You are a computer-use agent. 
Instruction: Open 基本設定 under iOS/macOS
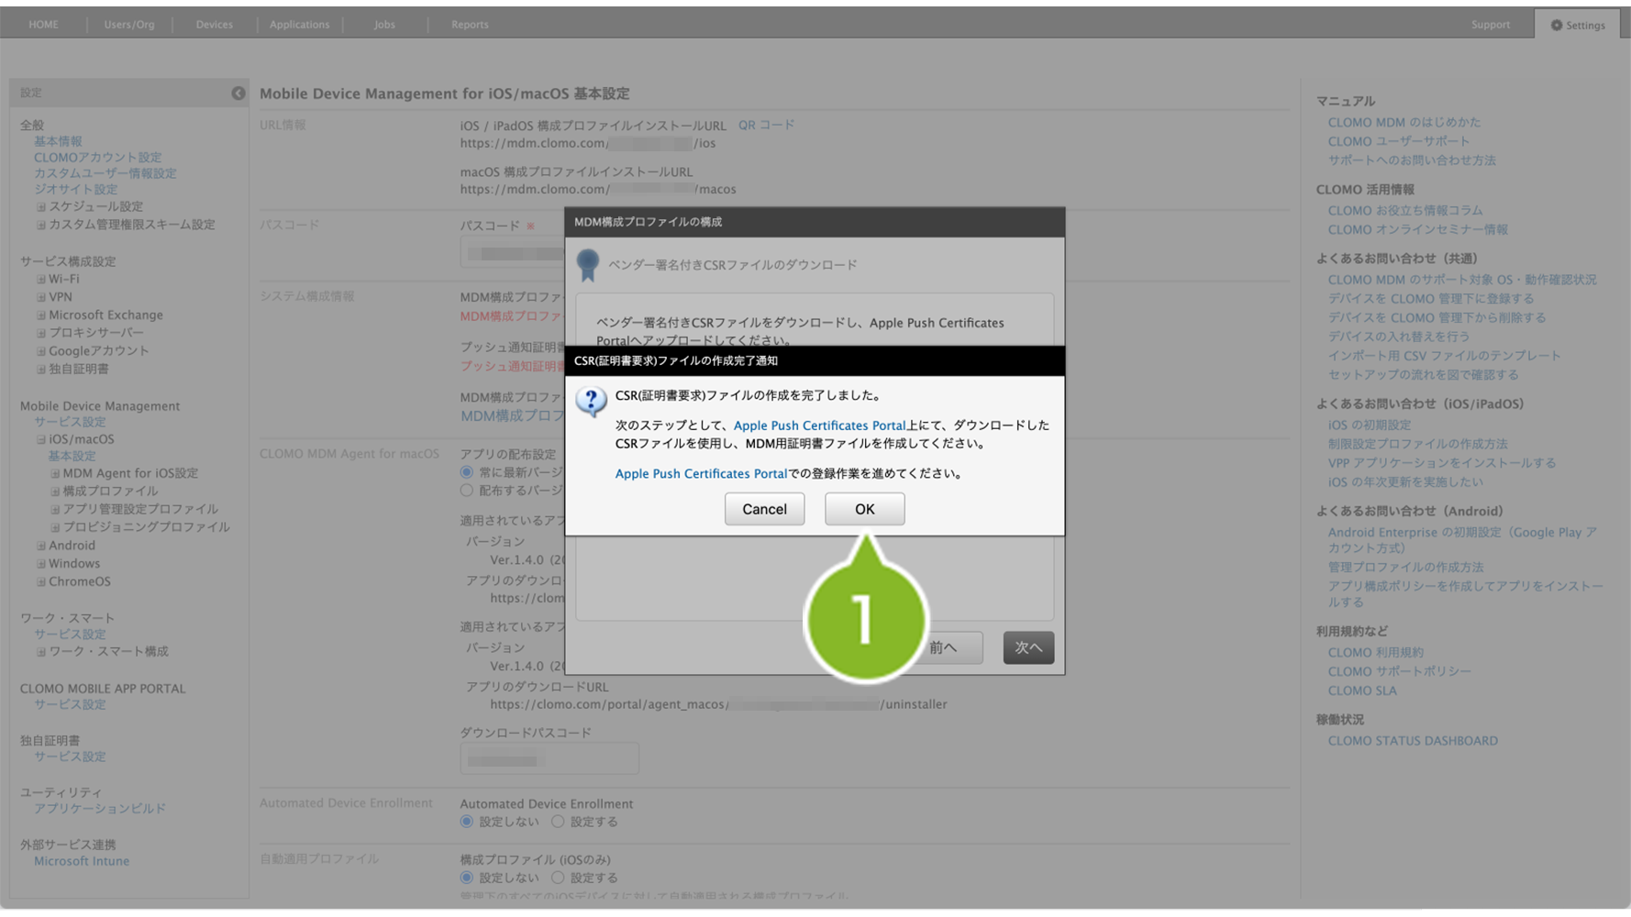pos(72,457)
